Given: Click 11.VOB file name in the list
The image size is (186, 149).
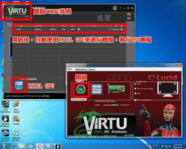Looking at the screenshot, I should [18, 29].
